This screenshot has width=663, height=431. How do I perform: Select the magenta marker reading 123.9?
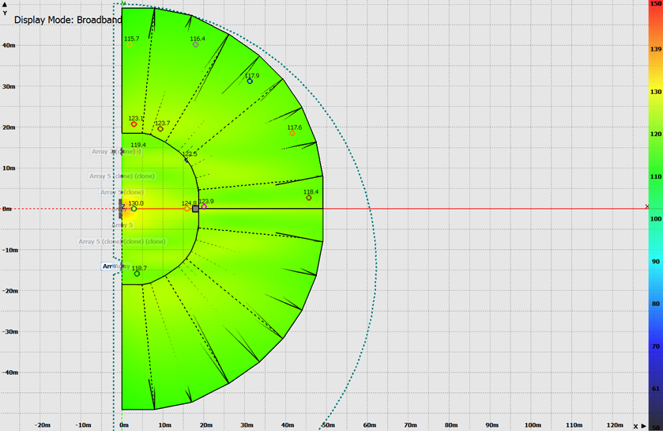click(204, 207)
